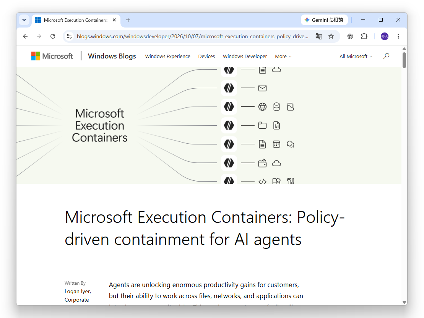Reload the current page

[53, 36]
